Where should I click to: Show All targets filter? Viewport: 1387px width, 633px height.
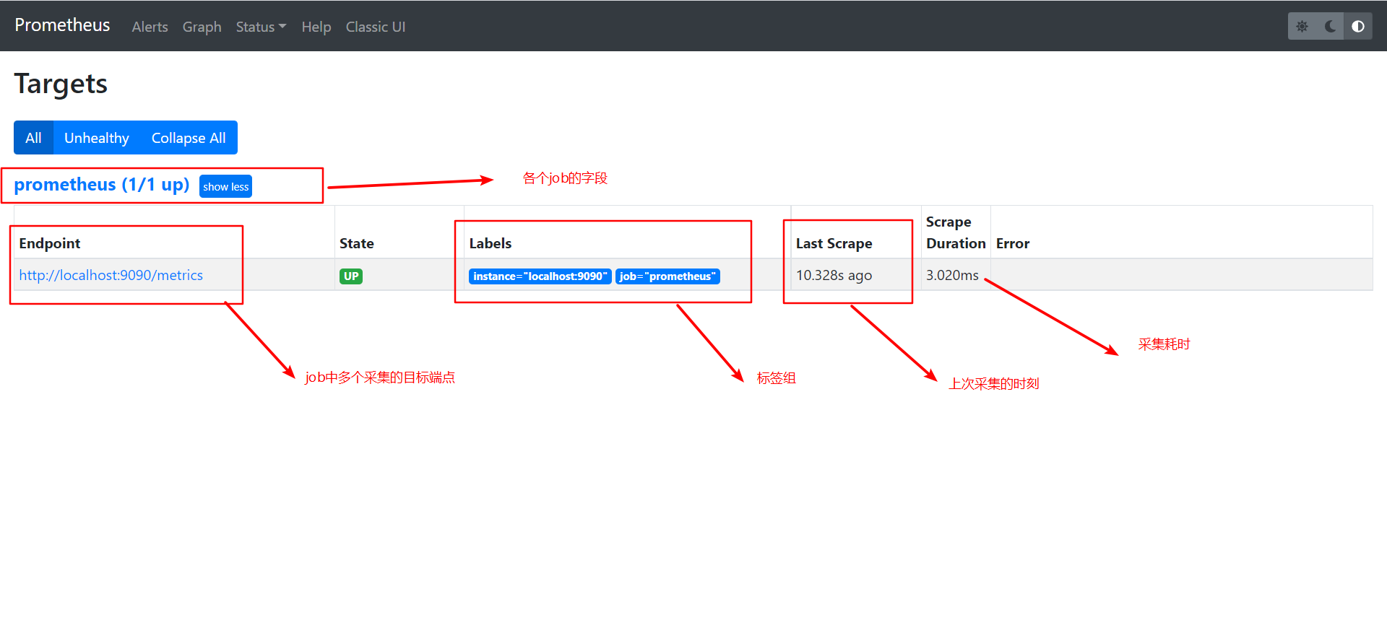tap(33, 138)
